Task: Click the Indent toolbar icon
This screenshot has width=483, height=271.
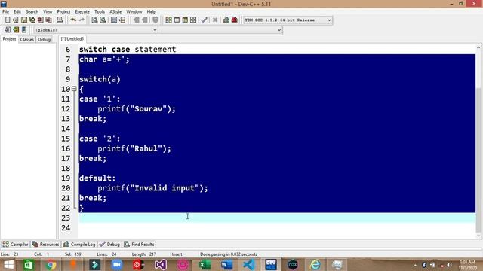Action: click(136, 20)
